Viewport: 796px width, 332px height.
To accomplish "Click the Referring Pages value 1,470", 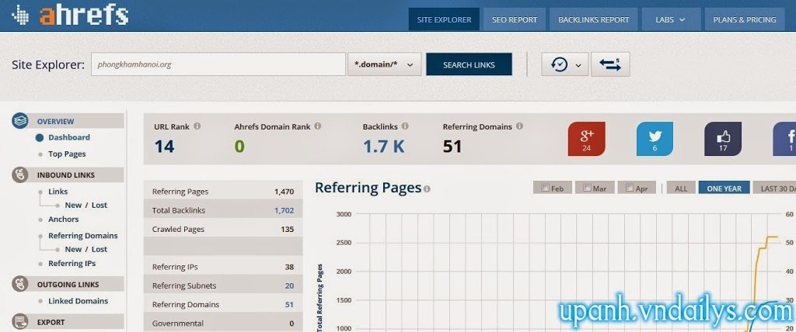I will 284,192.
